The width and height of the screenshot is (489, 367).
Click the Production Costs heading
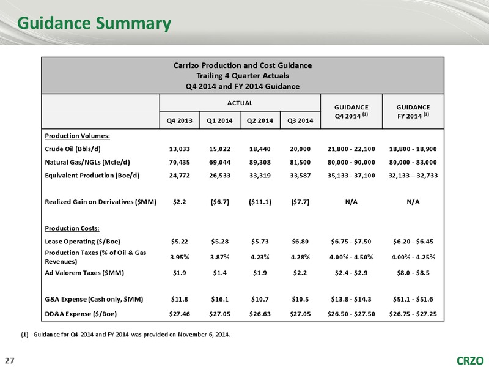click(72, 228)
